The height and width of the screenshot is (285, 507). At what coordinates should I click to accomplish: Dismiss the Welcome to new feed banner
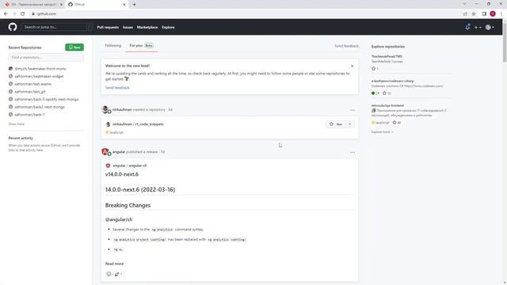[x=352, y=66]
